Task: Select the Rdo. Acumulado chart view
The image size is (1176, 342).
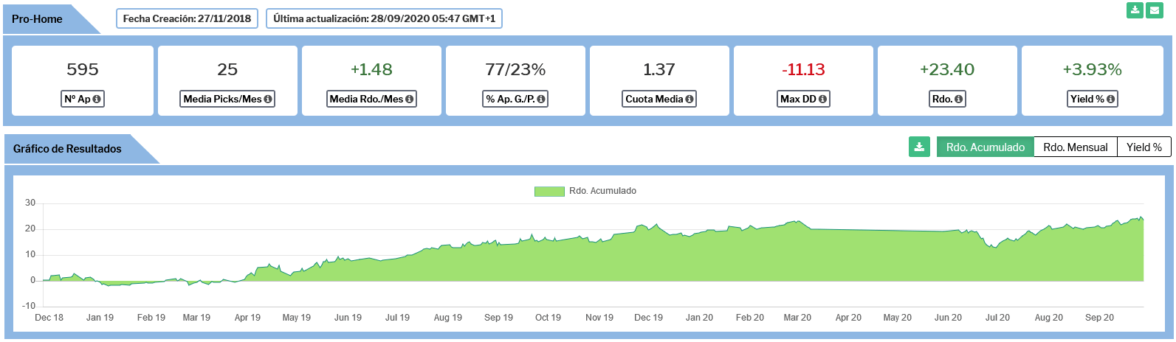Action: 985,147
